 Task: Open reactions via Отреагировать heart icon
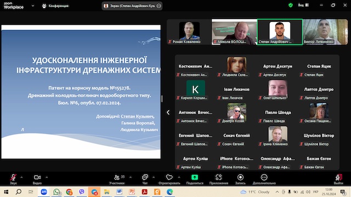169,179
